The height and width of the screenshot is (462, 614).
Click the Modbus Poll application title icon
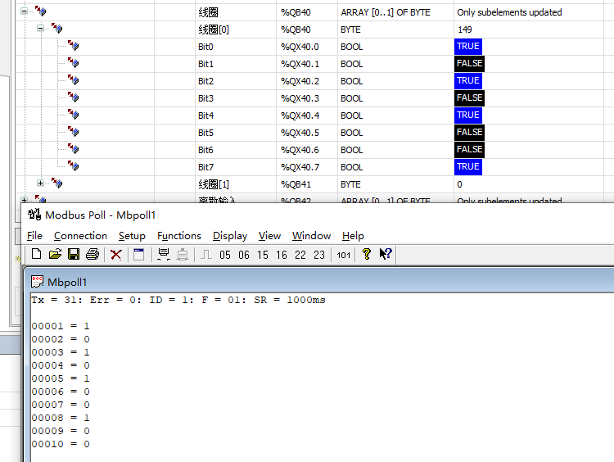[x=34, y=215]
